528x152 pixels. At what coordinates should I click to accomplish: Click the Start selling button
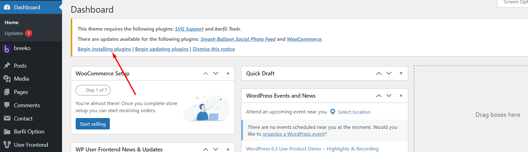(92, 124)
